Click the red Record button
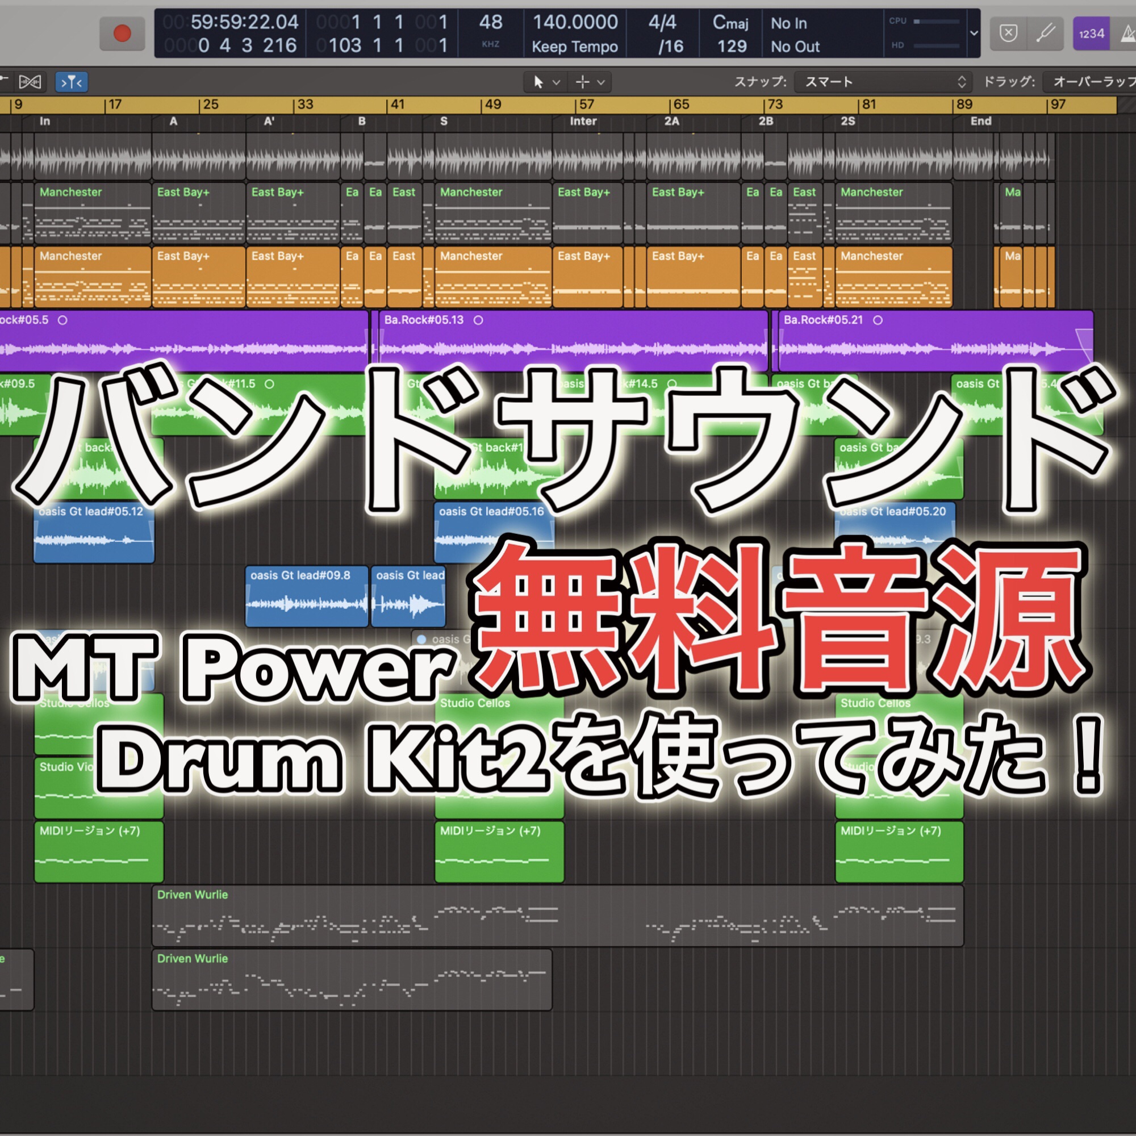Viewport: 1136px width, 1136px height. point(122,34)
